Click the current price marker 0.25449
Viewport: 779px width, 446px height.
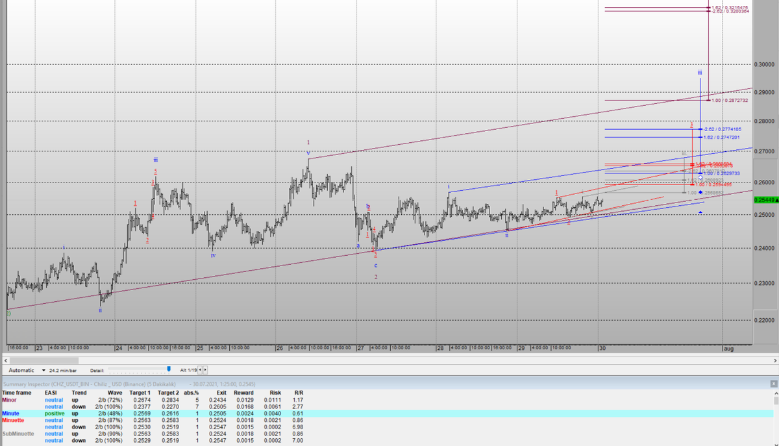pyautogui.click(x=767, y=200)
